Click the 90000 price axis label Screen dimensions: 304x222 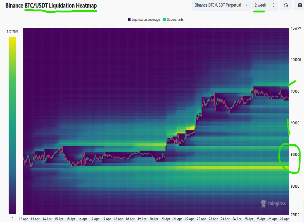pos(295,123)
